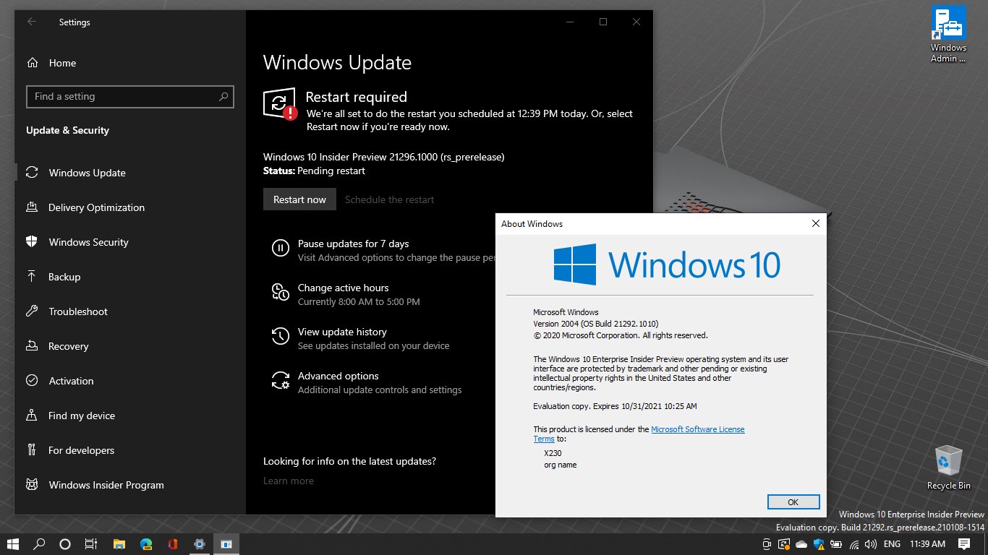Open the Backup settings page
This screenshot has width=988, height=555.
(x=64, y=277)
